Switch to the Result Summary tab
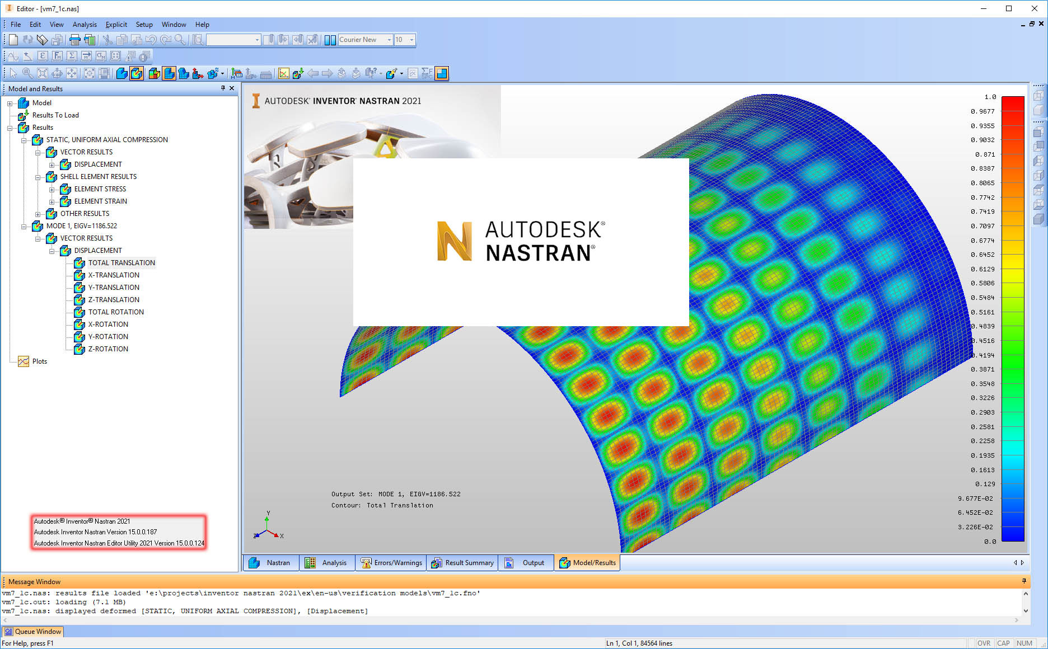The width and height of the screenshot is (1048, 649). (x=462, y=563)
